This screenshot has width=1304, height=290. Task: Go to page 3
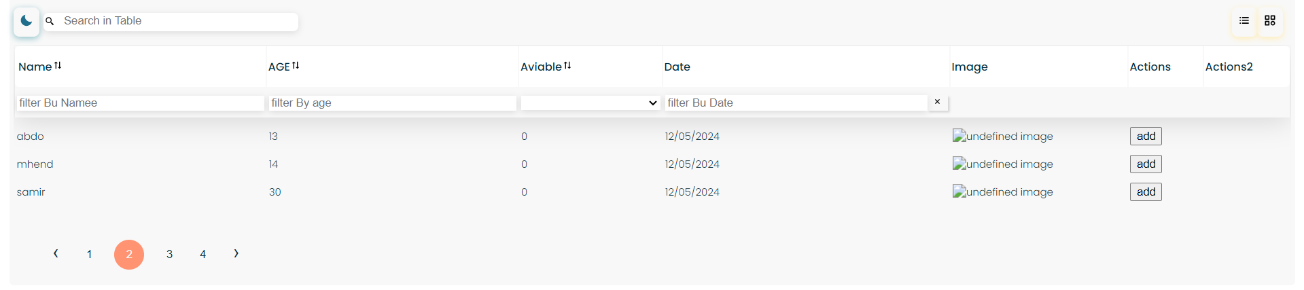(x=169, y=255)
